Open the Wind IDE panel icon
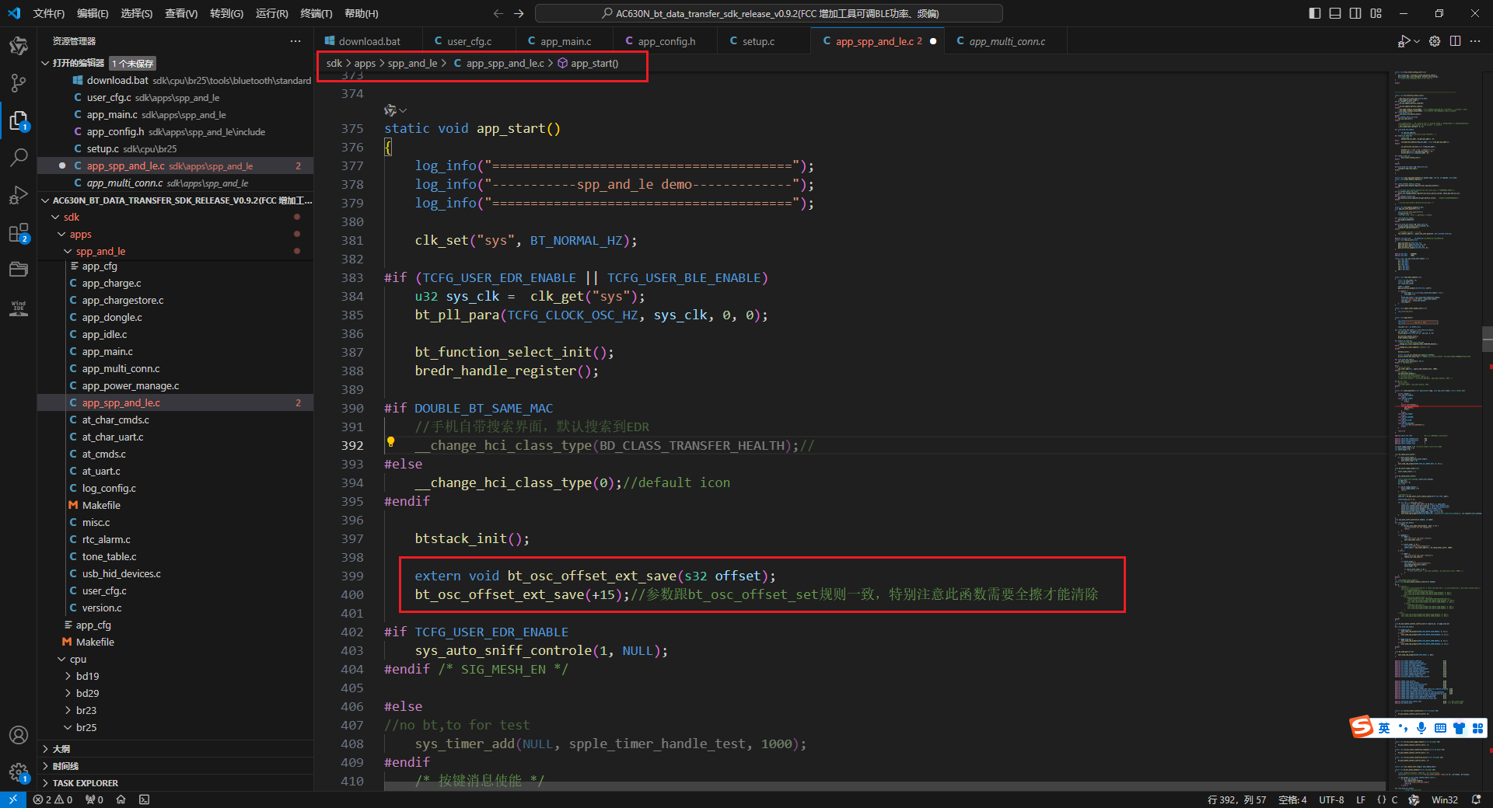The width and height of the screenshot is (1493, 808). (19, 307)
